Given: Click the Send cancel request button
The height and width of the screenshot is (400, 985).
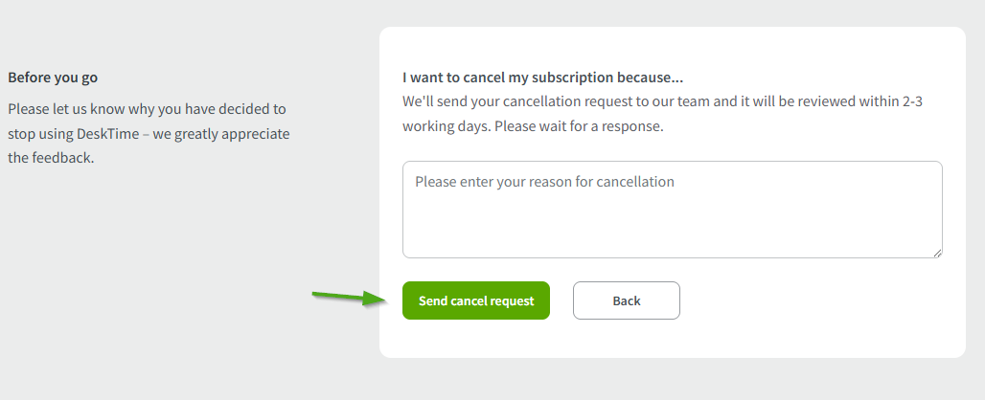Looking at the screenshot, I should pyautogui.click(x=476, y=300).
